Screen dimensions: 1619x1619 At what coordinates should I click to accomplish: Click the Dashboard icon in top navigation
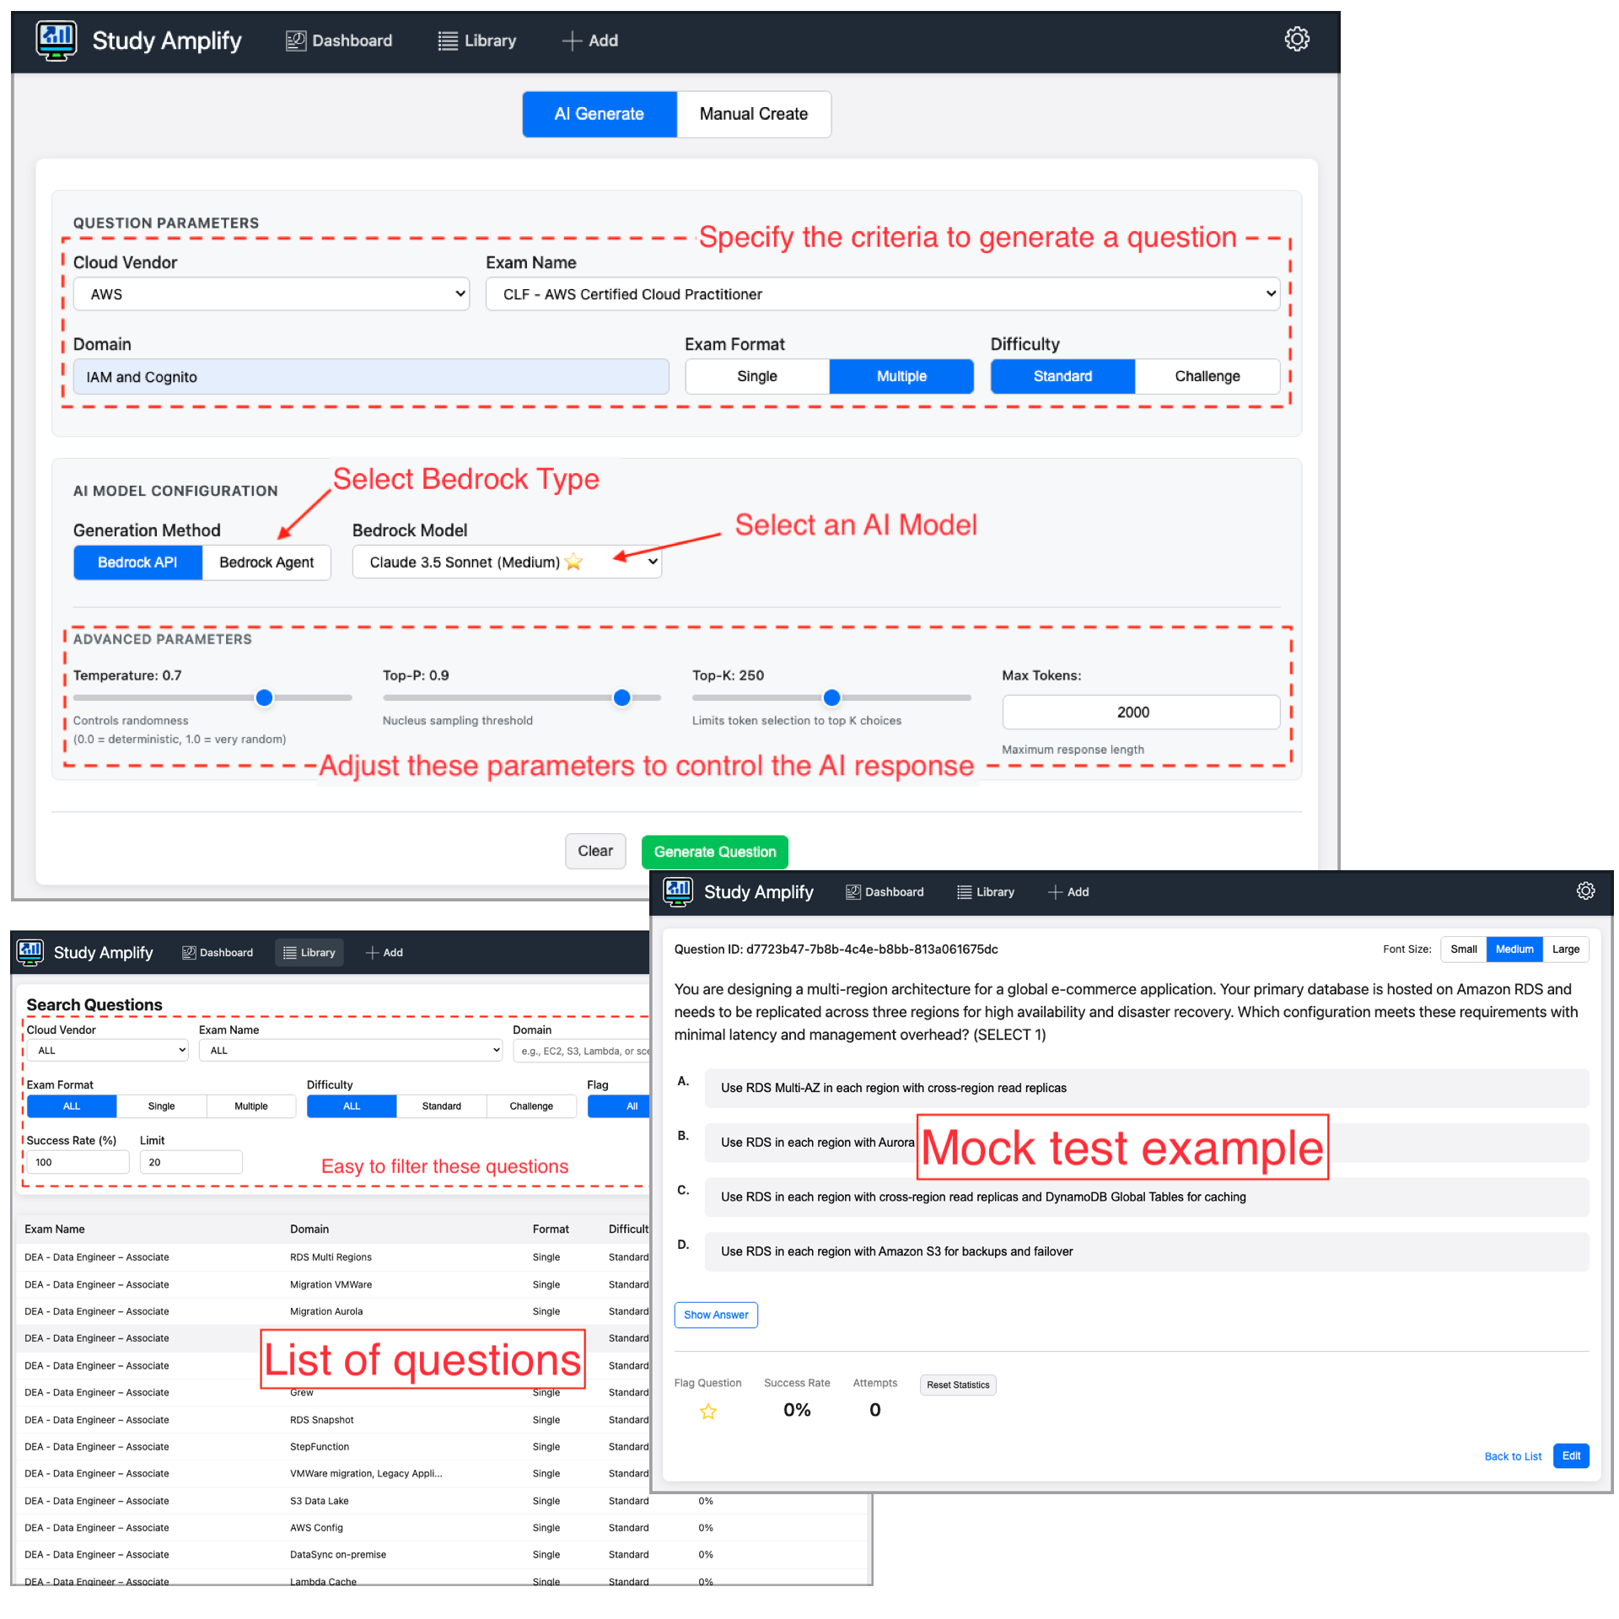click(x=295, y=40)
